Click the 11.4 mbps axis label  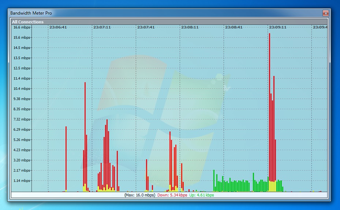pos(22,78)
